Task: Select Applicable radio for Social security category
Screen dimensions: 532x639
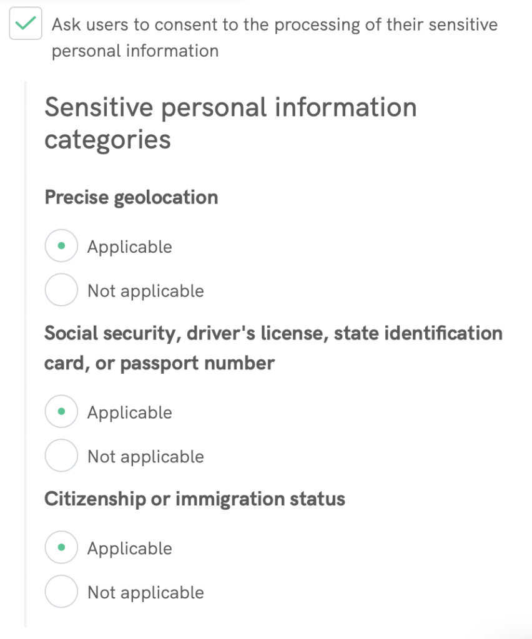Action: 61,412
